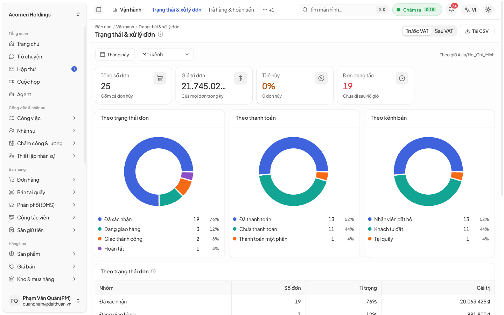Show more tabs with the +1 overflow button
504x315 pixels.
pyautogui.click(x=268, y=10)
